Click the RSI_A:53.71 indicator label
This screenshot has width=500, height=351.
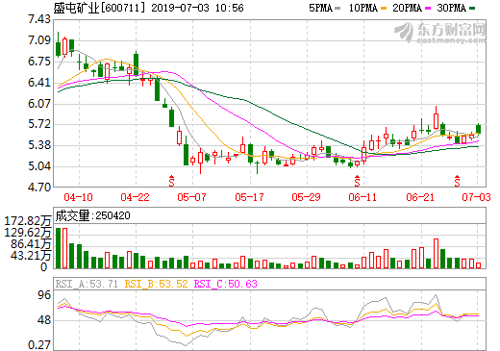[x=87, y=284]
